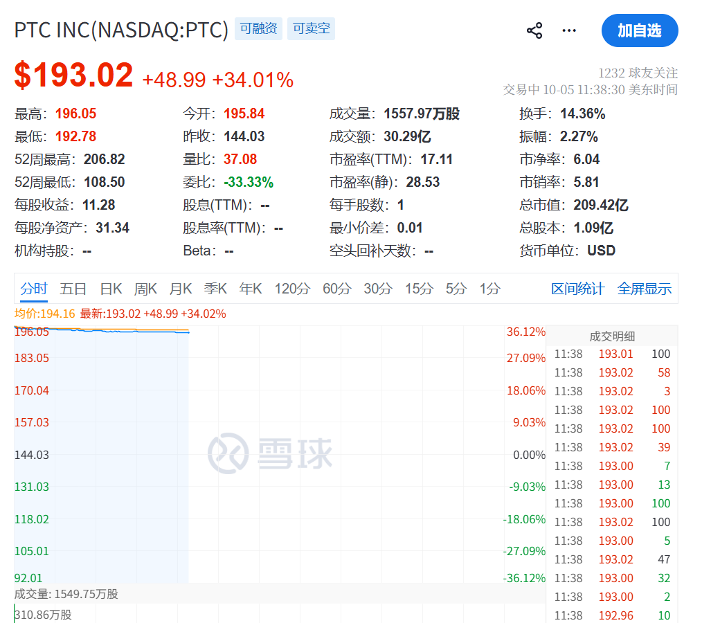This screenshot has height=623, width=702.
Task: Click the 36.12% axis label on chart
Action: pos(526,332)
